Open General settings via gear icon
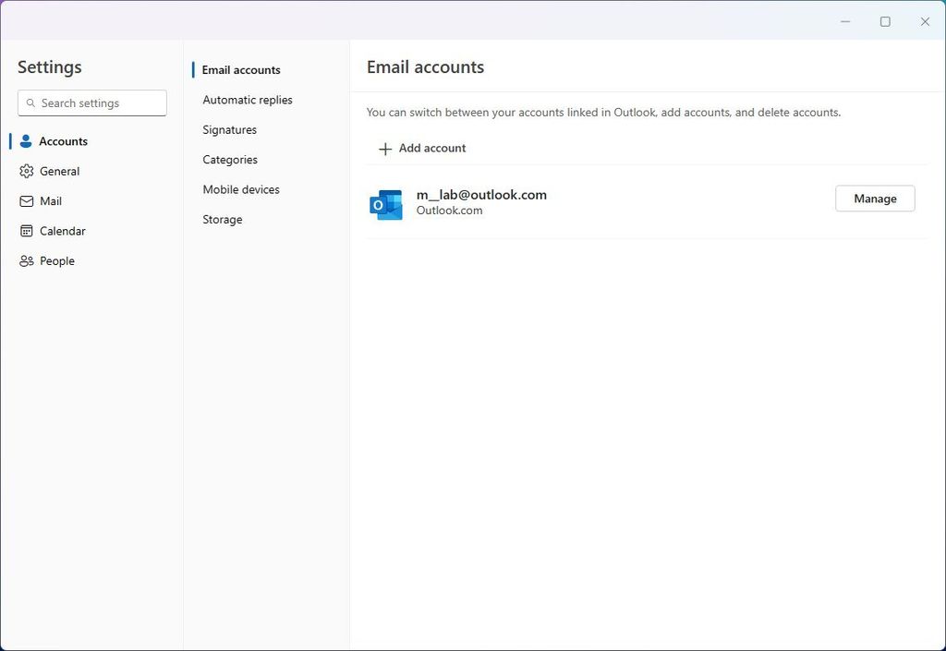Screen dimensions: 946x651 (x=26, y=171)
